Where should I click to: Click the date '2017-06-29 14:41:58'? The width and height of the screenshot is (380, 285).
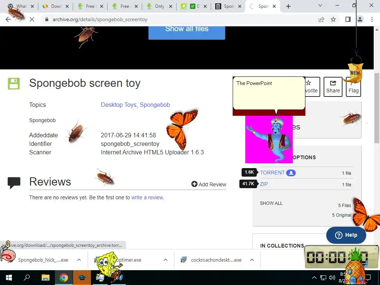coord(128,135)
